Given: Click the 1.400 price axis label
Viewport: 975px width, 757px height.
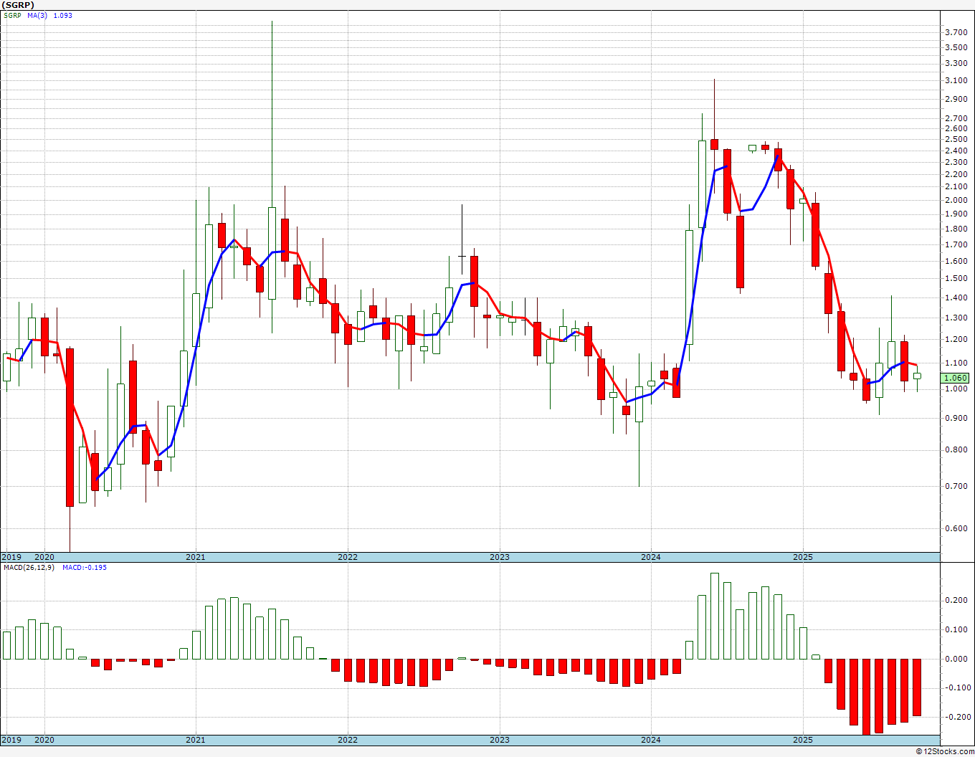Looking at the screenshot, I should (x=956, y=297).
